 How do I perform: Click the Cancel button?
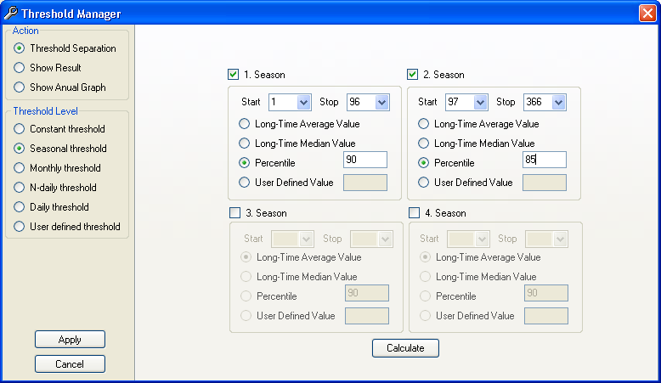[70, 363]
